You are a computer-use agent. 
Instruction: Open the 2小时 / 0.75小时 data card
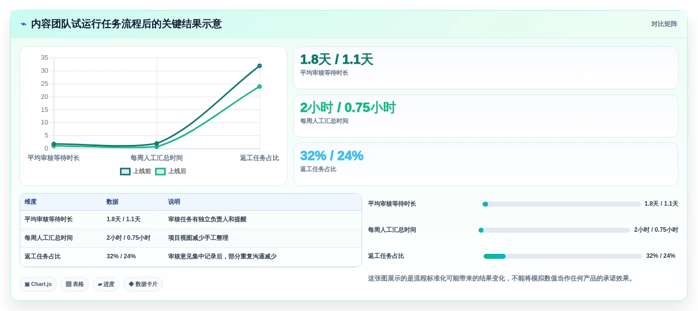pyautogui.click(x=486, y=116)
